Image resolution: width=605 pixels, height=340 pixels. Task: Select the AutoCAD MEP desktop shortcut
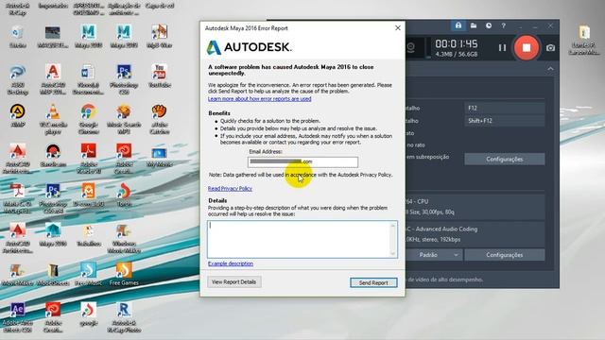pos(53,79)
